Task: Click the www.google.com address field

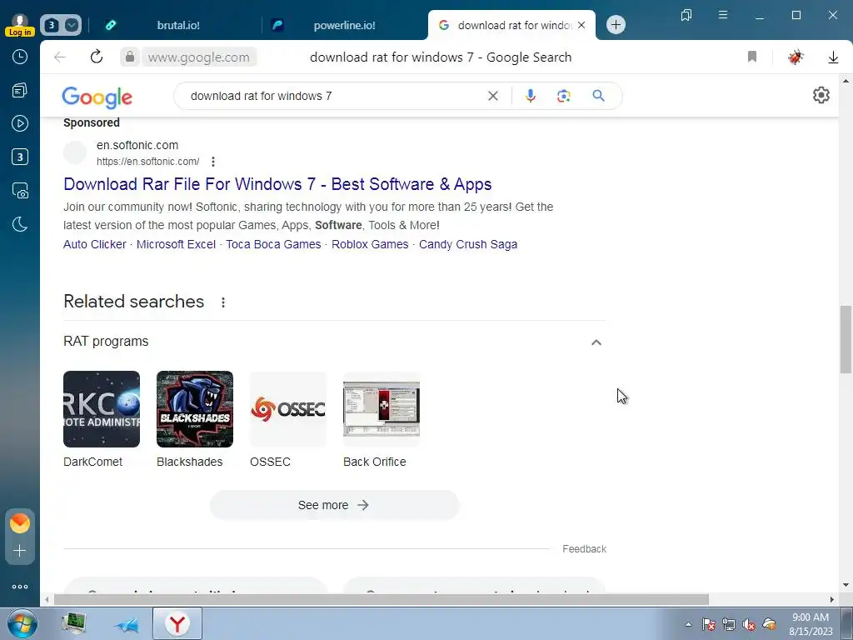Action: pyautogui.click(x=198, y=57)
